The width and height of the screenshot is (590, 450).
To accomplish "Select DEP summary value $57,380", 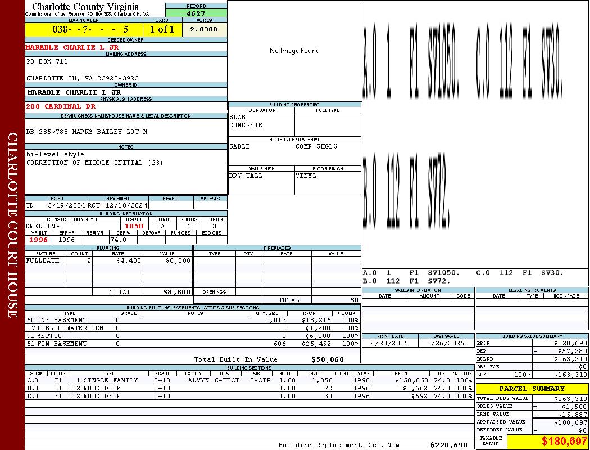I will pos(573,352).
